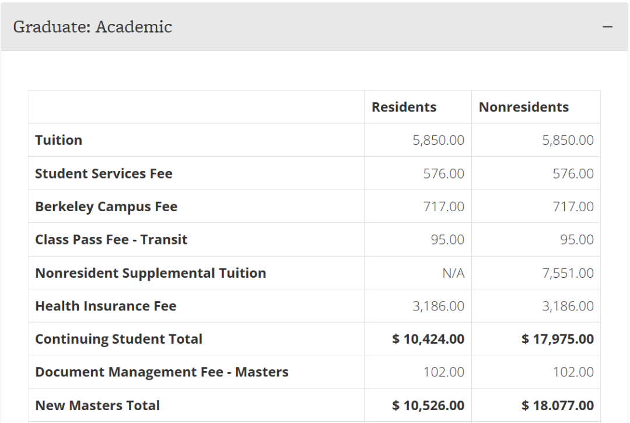Click Document Management Fee - Masters label

[x=162, y=372]
